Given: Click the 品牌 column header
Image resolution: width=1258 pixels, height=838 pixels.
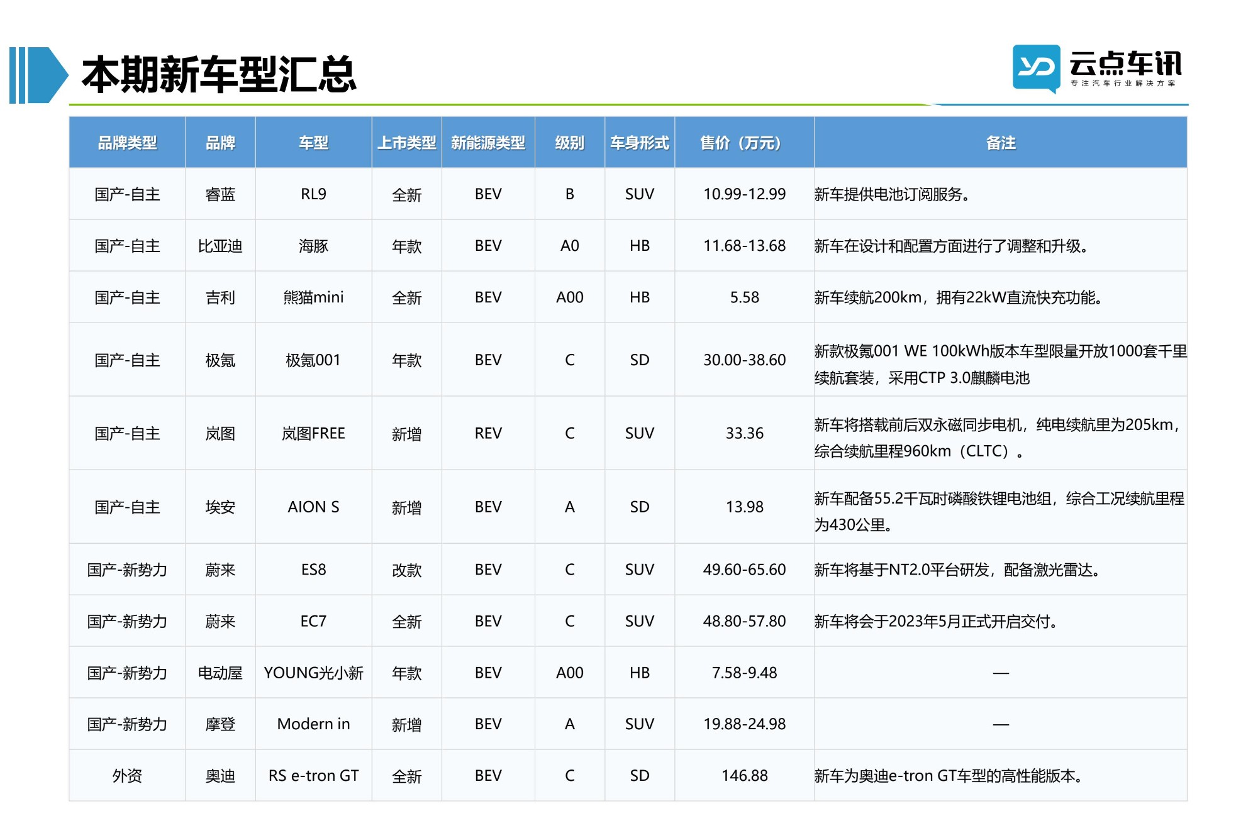Looking at the screenshot, I should click(x=220, y=143).
